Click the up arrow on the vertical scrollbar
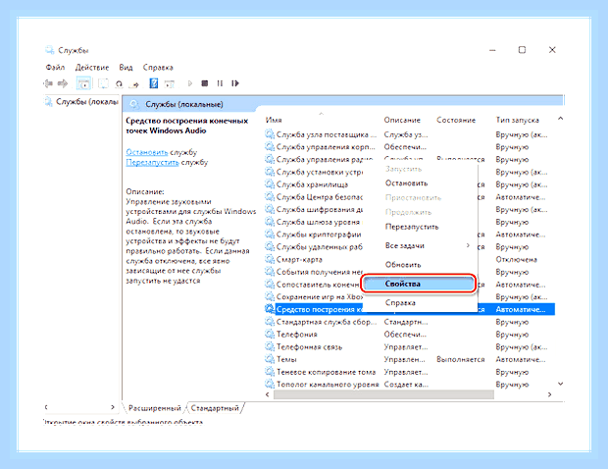 click(560, 119)
